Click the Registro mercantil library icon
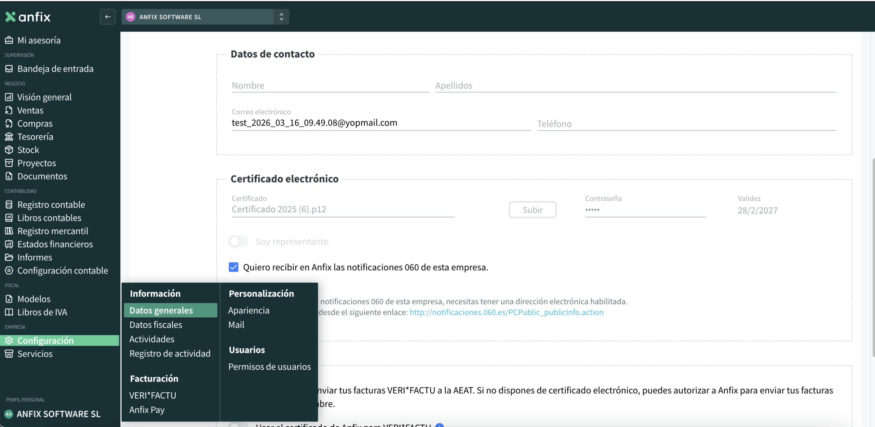Viewport: 875px width, 427px height. click(x=9, y=231)
